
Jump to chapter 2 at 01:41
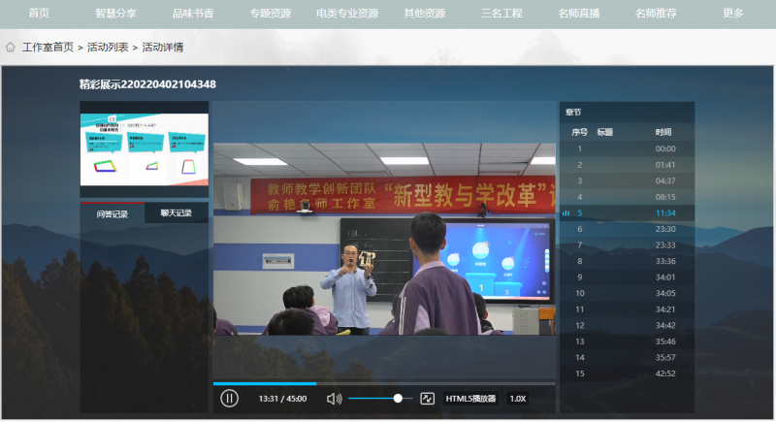[627, 165]
